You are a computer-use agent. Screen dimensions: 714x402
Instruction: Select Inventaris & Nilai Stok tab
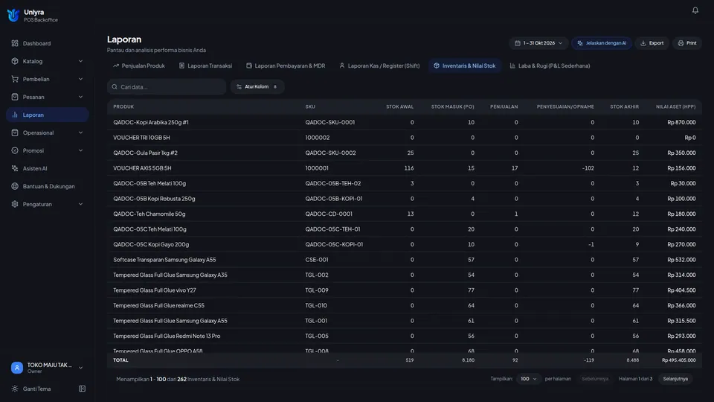click(464, 66)
